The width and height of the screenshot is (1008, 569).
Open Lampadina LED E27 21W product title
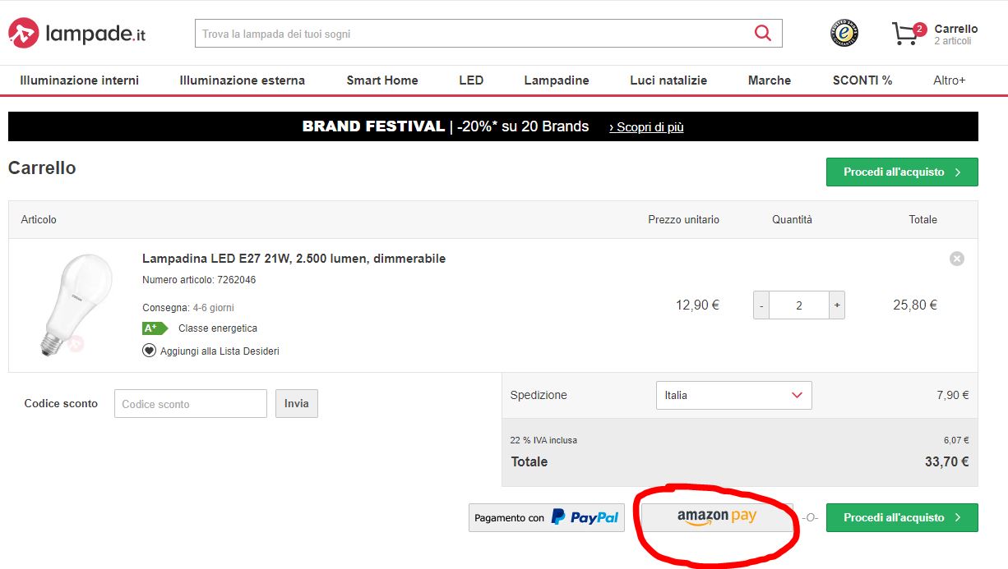click(x=294, y=259)
